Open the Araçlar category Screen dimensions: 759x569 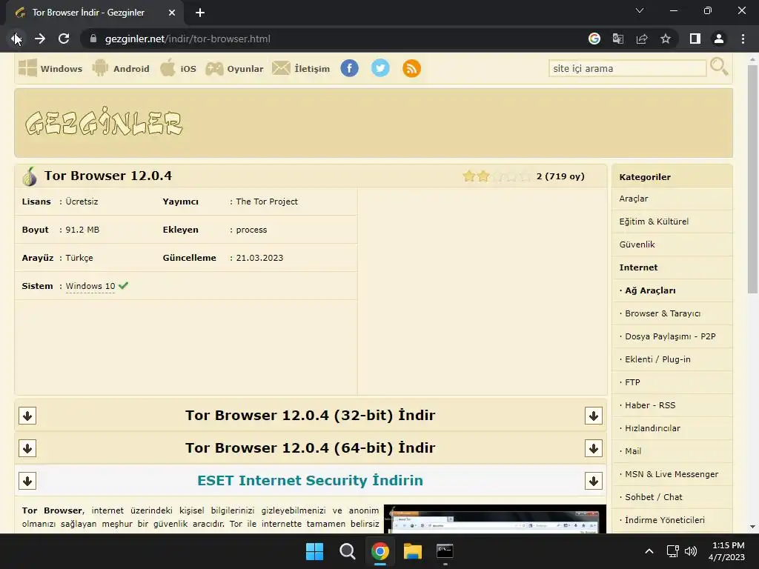click(634, 199)
